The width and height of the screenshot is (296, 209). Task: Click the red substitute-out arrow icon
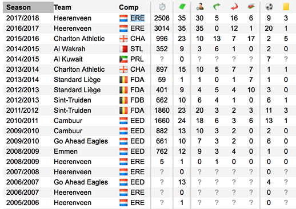(x=234, y=7)
